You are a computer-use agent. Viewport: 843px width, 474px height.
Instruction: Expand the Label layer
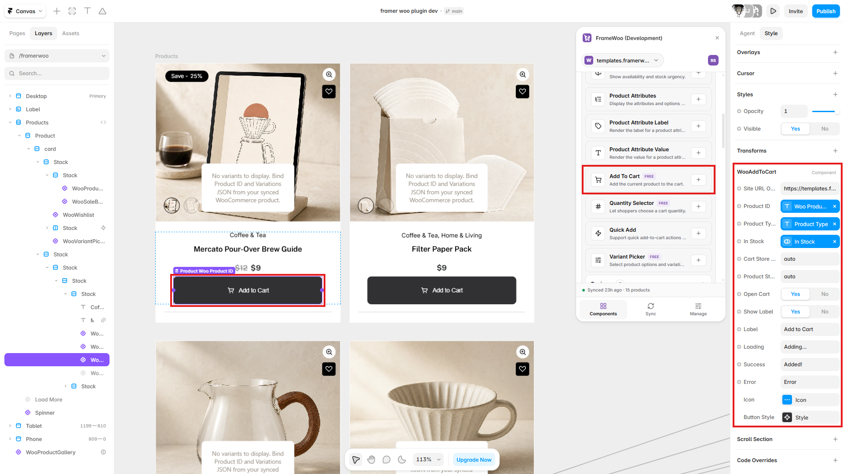[x=10, y=109]
